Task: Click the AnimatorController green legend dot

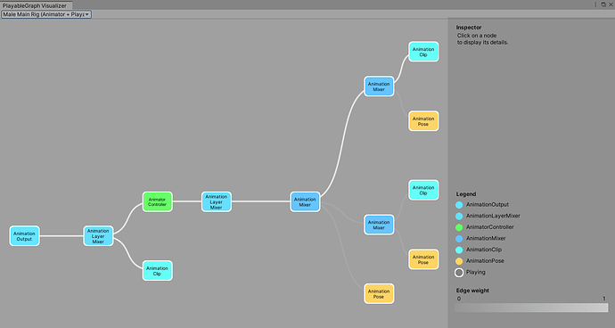Action: [459, 227]
